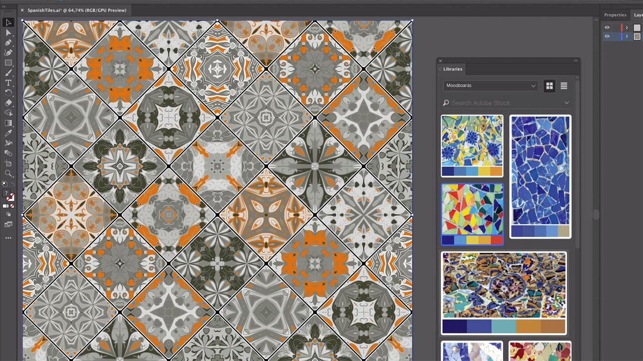
Task: Select the Direct Selection tool
Action: coord(8,33)
